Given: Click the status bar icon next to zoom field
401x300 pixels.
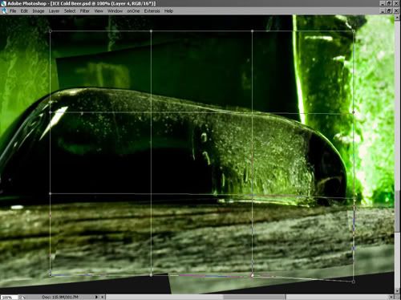Looking at the screenshot, I should (23, 297).
